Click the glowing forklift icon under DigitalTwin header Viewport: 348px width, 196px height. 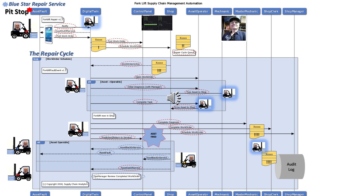[x=91, y=22]
